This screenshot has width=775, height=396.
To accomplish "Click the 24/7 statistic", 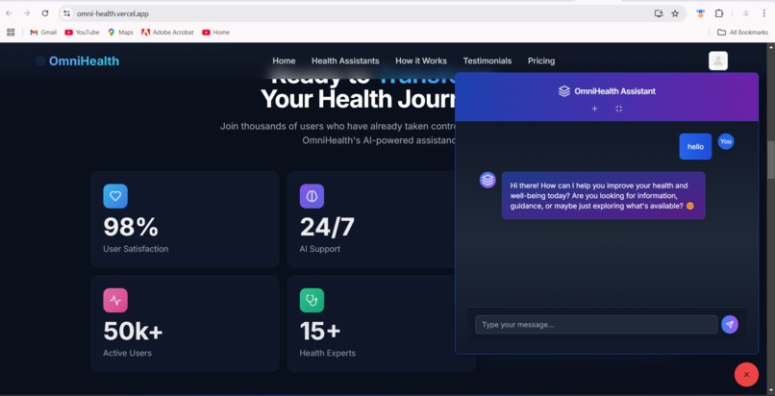I will [327, 227].
